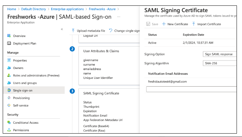Click Change single sign-on mode button
The height and width of the screenshot is (137, 242).
[x=124, y=31]
